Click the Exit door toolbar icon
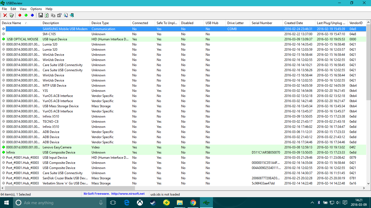 coord(72,15)
